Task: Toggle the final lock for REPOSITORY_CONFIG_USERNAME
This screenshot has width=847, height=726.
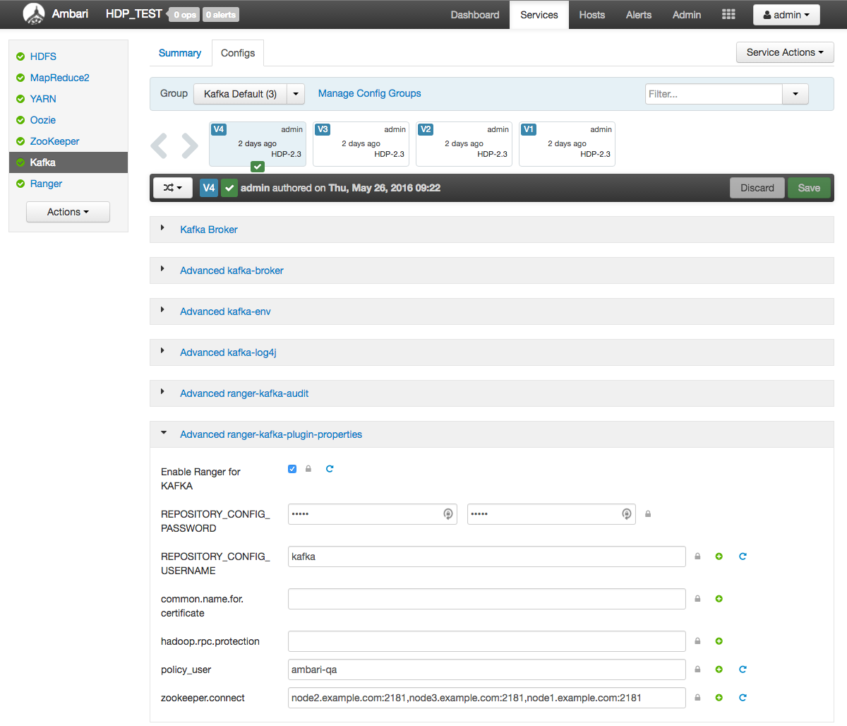Action: (697, 556)
